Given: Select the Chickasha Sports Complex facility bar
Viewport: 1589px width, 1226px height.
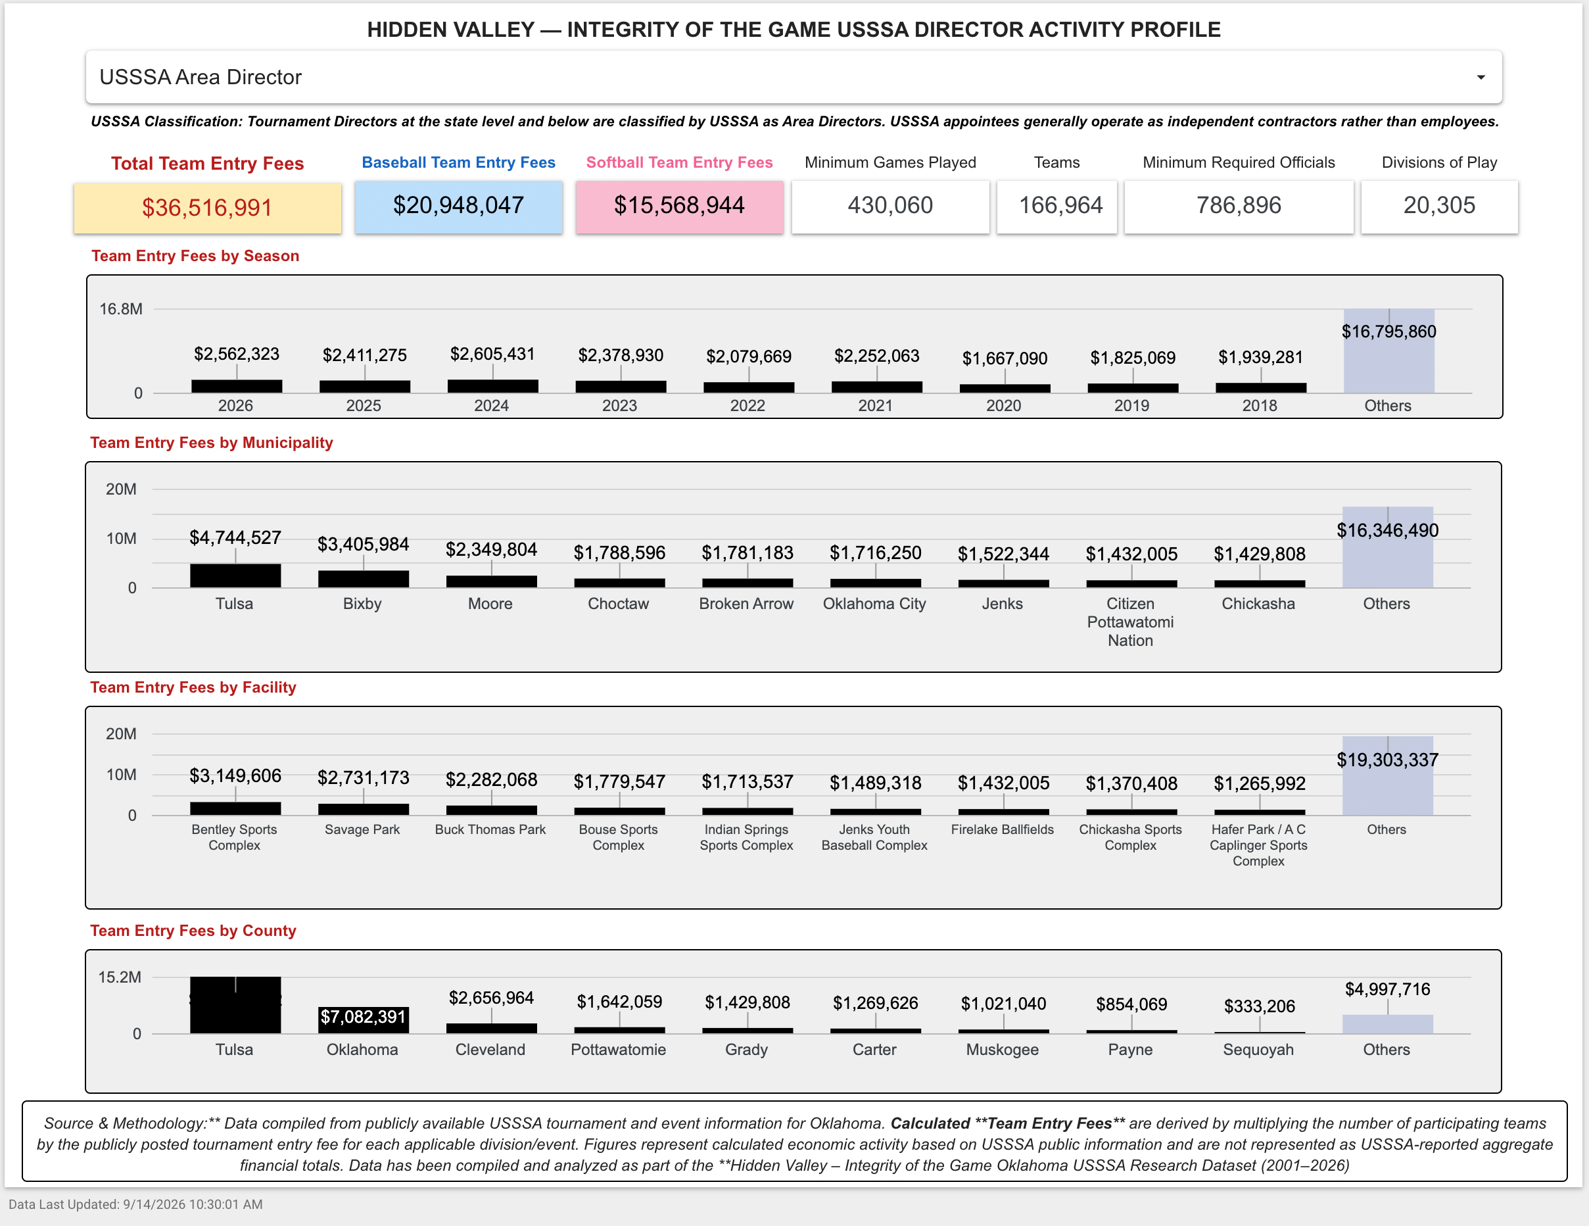Looking at the screenshot, I should pyautogui.click(x=1131, y=812).
